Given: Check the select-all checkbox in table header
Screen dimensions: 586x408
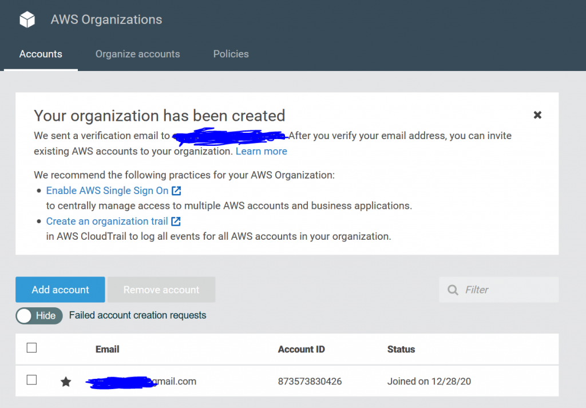Looking at the screenshot, I should pos(32,348).
